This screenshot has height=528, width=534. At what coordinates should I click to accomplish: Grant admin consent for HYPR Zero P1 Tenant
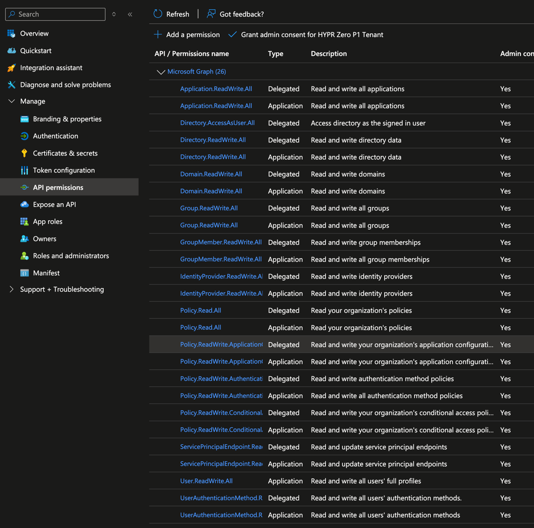point(306,35)
